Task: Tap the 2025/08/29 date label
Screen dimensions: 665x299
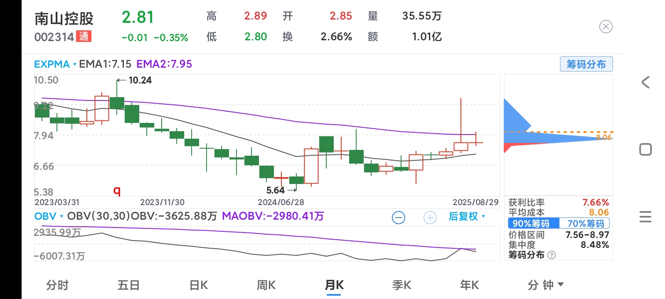Action: (x=475, y=202)
